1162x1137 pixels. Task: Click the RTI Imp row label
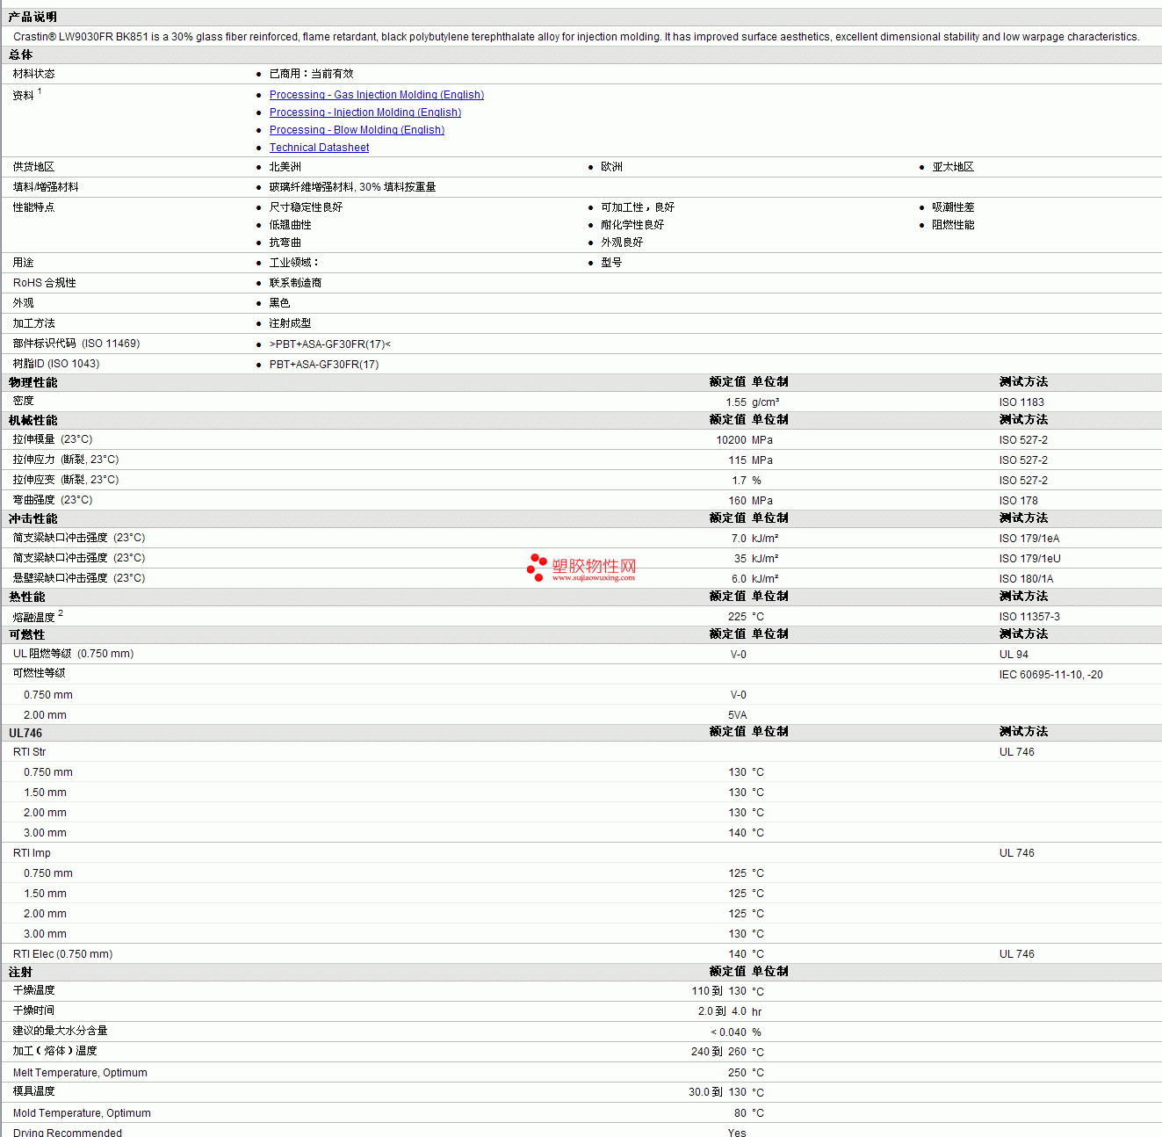point(32,853)
